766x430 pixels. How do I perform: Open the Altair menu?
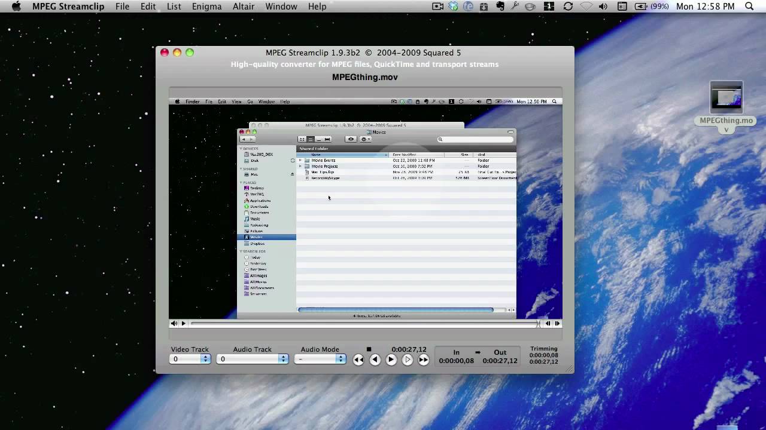click(x=243, y=7)
